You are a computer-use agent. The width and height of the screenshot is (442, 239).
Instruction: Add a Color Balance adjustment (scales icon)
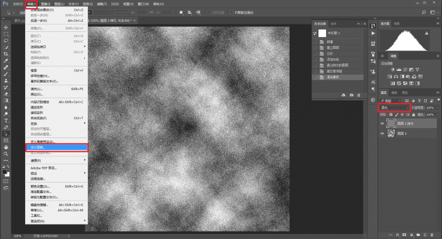pos(396,77)
